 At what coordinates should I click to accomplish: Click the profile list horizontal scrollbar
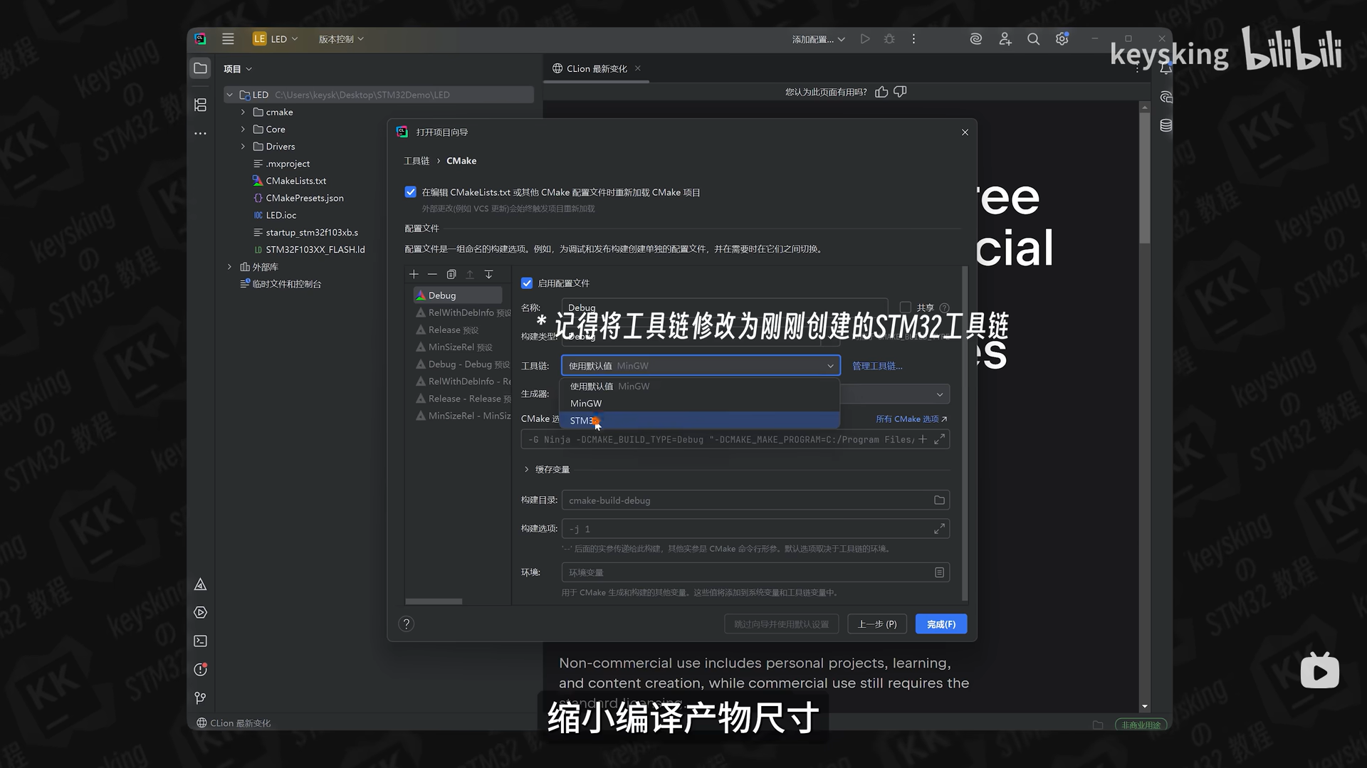click(x=434, y=601)
